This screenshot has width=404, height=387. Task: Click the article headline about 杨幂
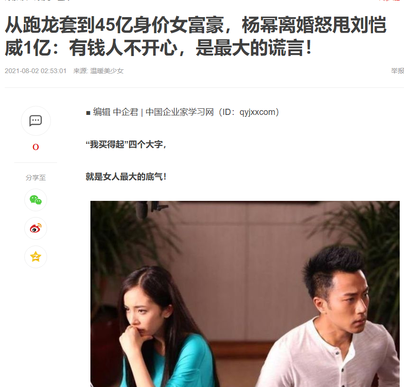196,36
